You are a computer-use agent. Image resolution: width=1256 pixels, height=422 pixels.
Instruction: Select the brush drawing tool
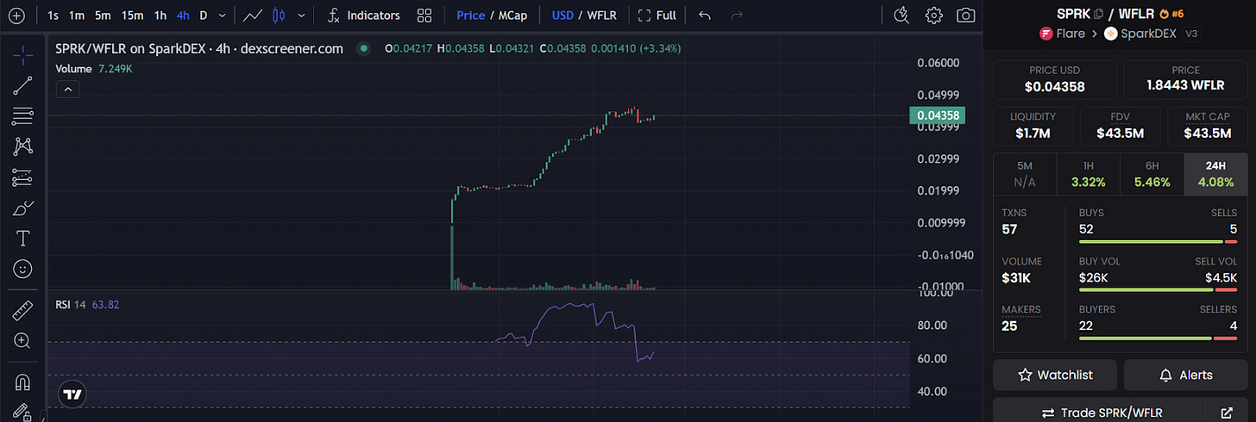coord(23,208)
